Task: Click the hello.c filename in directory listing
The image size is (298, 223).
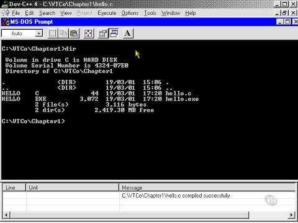Action: pyautogui.click(x=178, y=94)
